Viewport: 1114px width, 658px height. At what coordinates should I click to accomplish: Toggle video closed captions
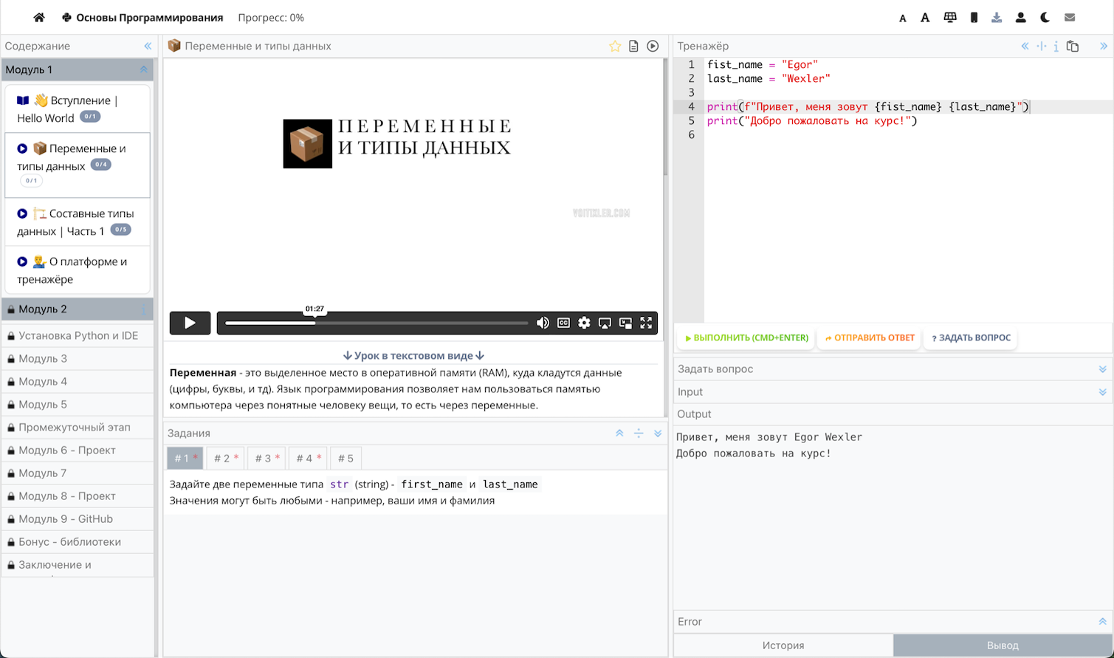coord(563,323)
